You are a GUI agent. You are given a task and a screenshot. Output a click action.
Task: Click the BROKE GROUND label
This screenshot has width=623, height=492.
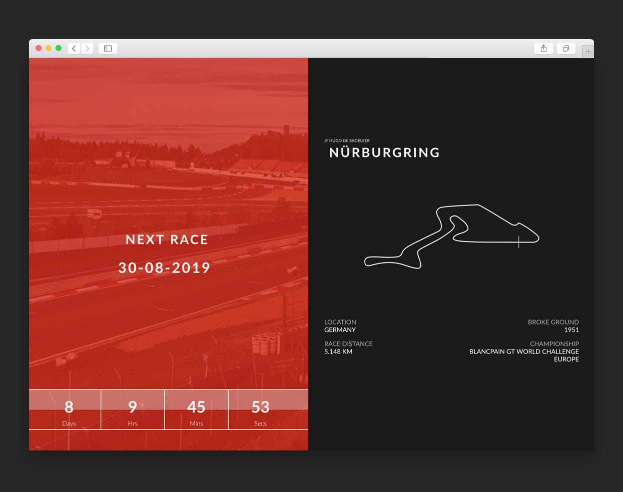tap(553, 322)
